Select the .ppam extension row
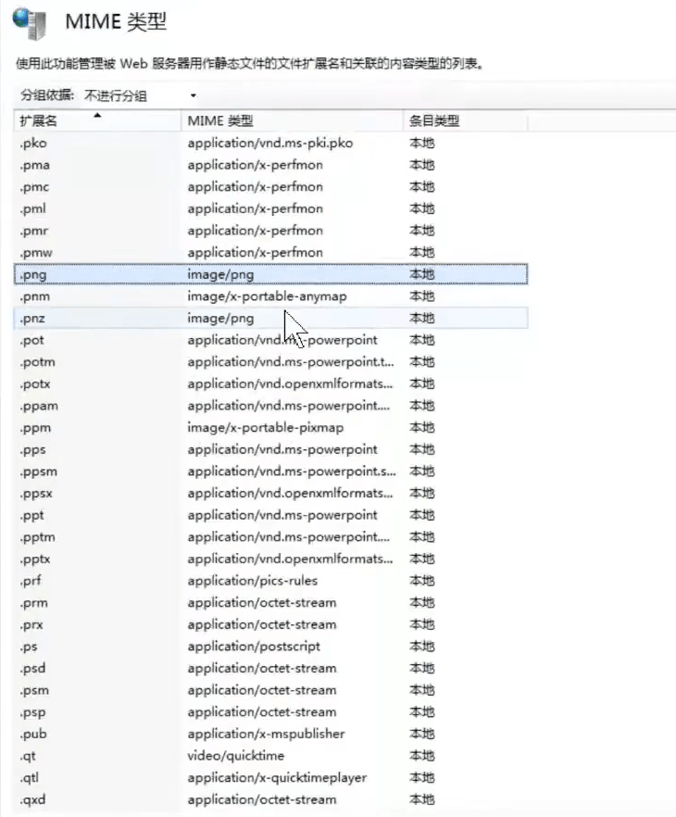 pos(270,406)
